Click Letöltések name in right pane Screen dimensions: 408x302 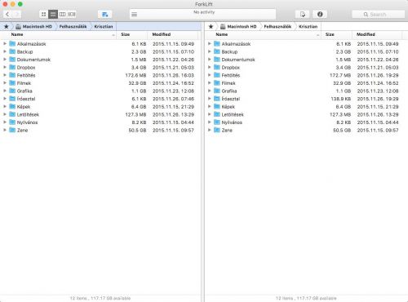[x=233, y=114]
